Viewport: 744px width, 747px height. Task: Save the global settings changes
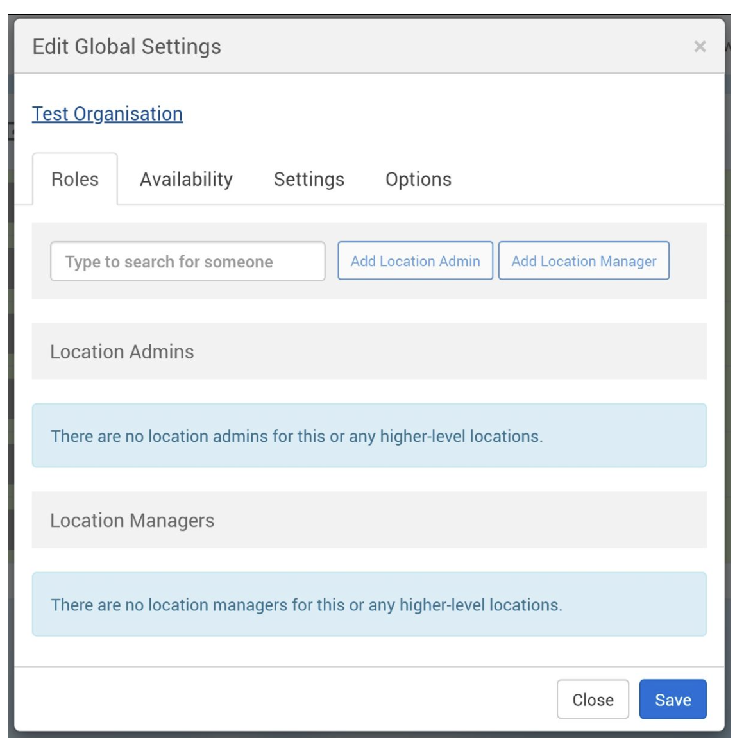(673, 700)
